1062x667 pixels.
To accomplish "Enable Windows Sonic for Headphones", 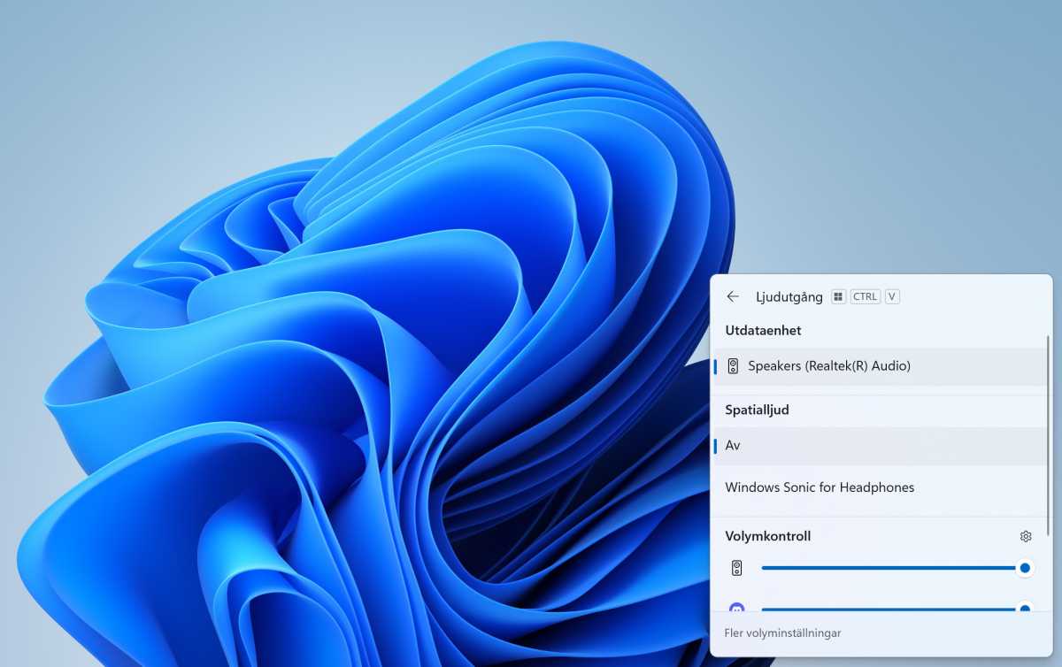I will coord(820,487).
